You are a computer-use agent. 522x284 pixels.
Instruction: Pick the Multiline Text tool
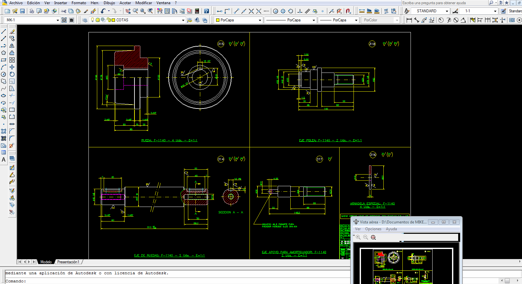click(4, 160)
